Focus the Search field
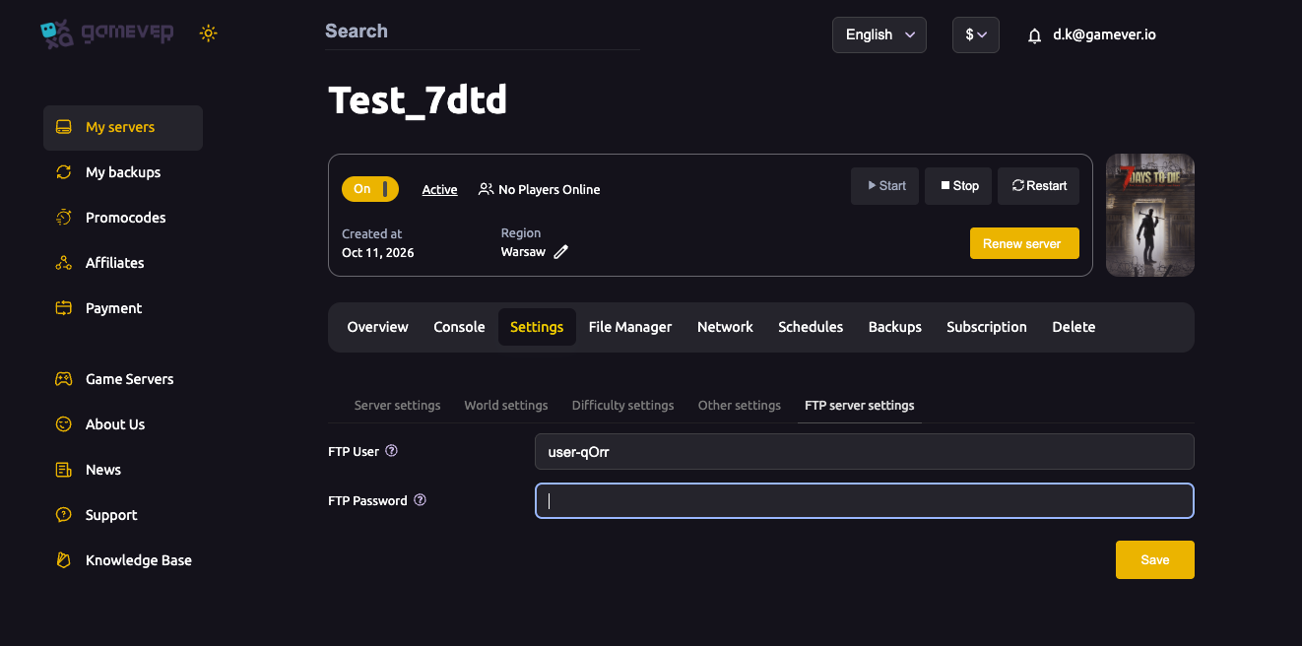Image resolution: width=1302 pixels, height=646 pixels. pos(483,32)
